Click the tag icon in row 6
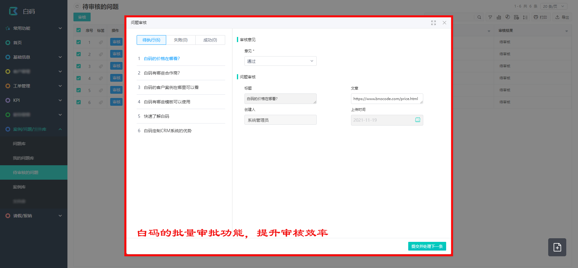The width and height of the screenshot is (578, 268). tap(101, 102)
